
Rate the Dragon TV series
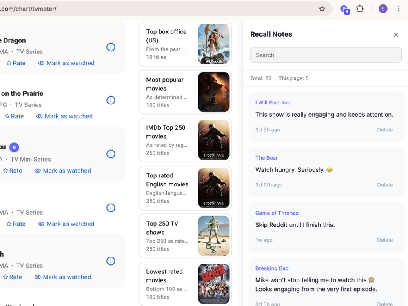[16, 63]
